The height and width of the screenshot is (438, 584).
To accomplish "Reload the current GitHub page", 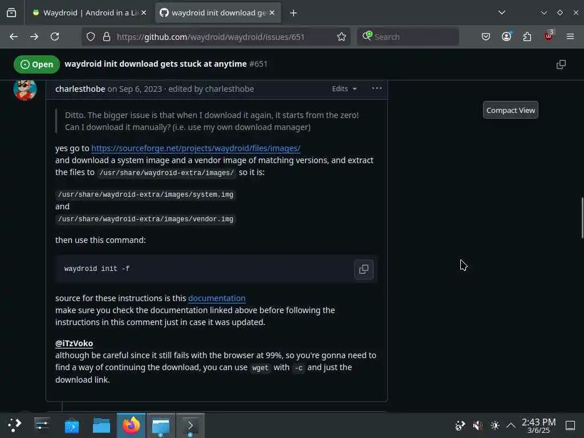I will pyautogui.click(x=55, y=36).
